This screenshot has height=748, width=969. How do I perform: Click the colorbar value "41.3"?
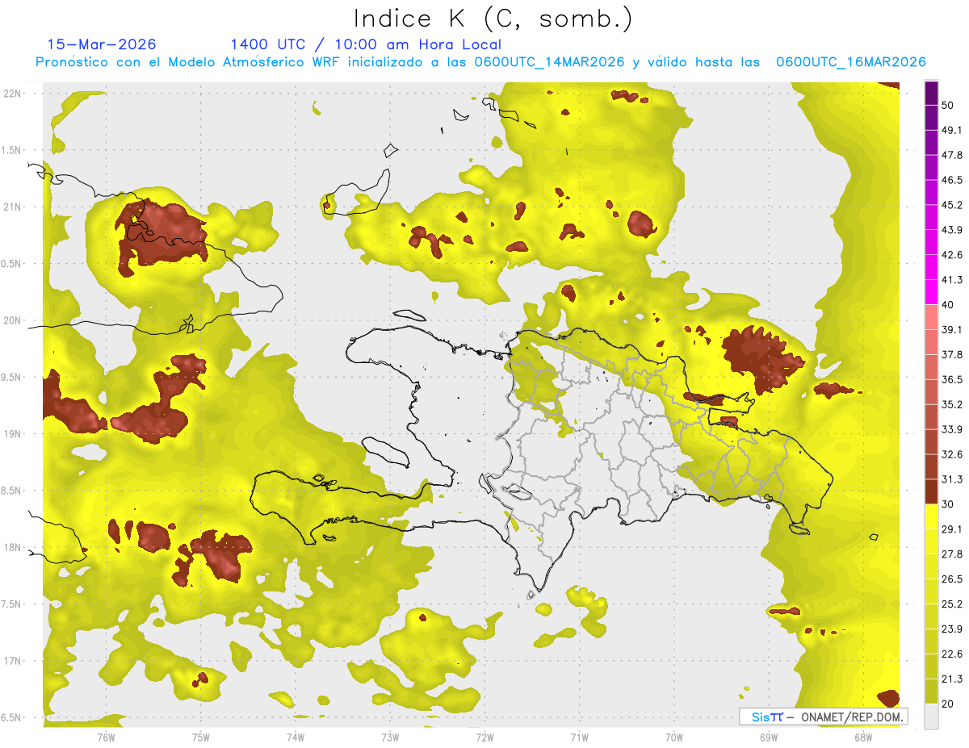click(x=952, y=280)
